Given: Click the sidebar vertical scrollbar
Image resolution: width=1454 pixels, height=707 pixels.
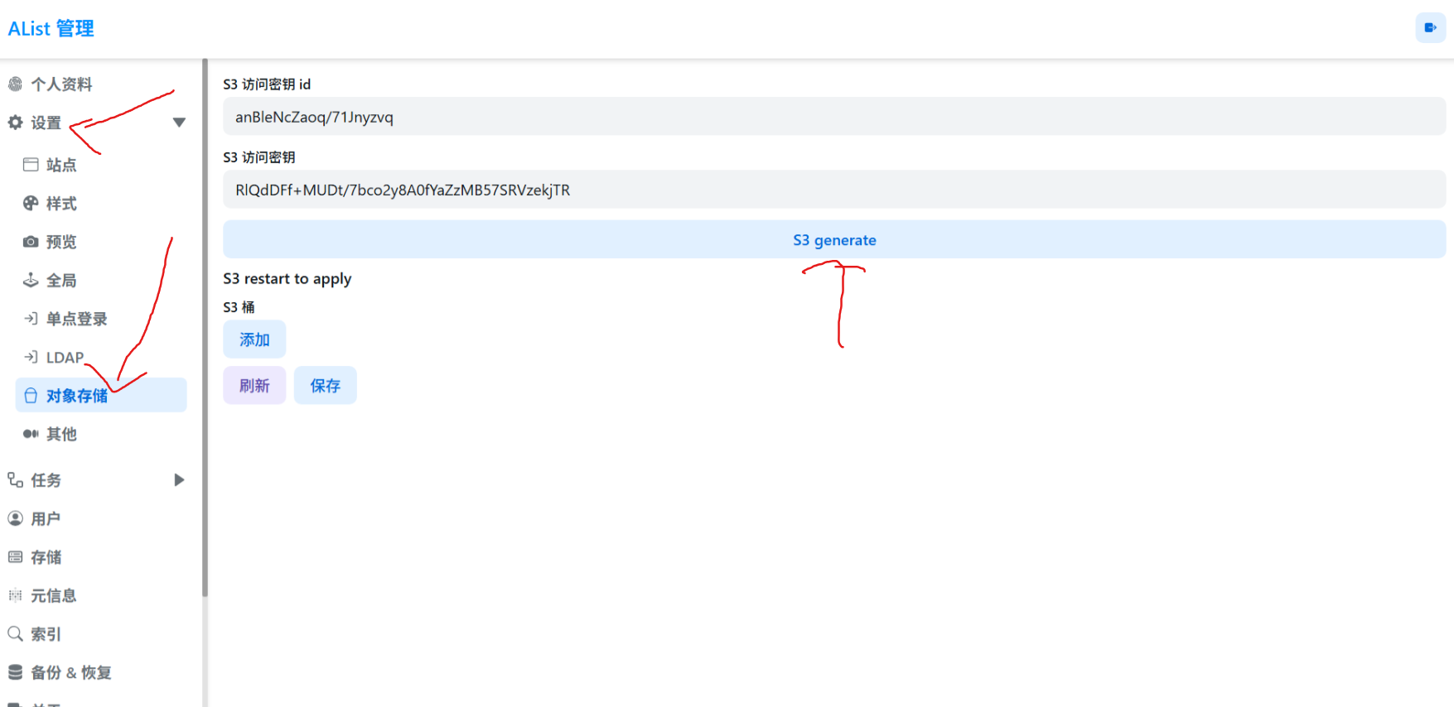Looking at the screenshot, I should (x=205, y=327).
